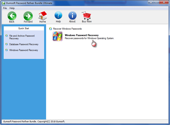
Task: Open the File menu
Action: point(5,8)
